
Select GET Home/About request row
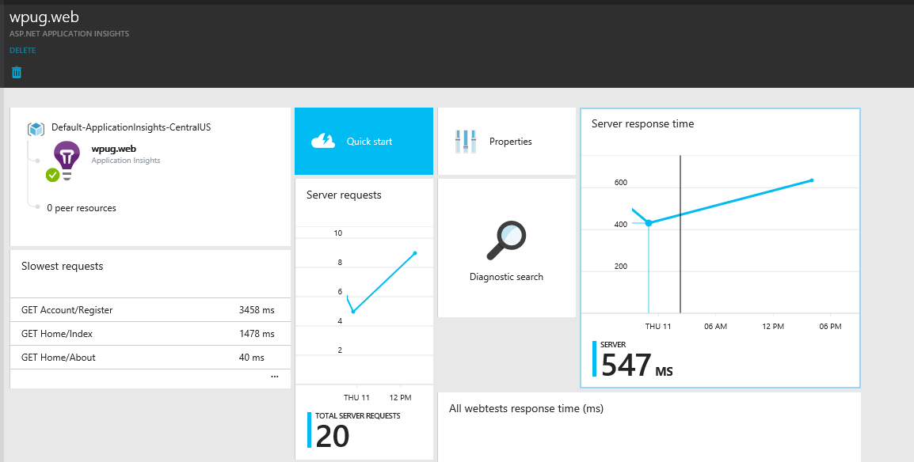click(150, 358)
